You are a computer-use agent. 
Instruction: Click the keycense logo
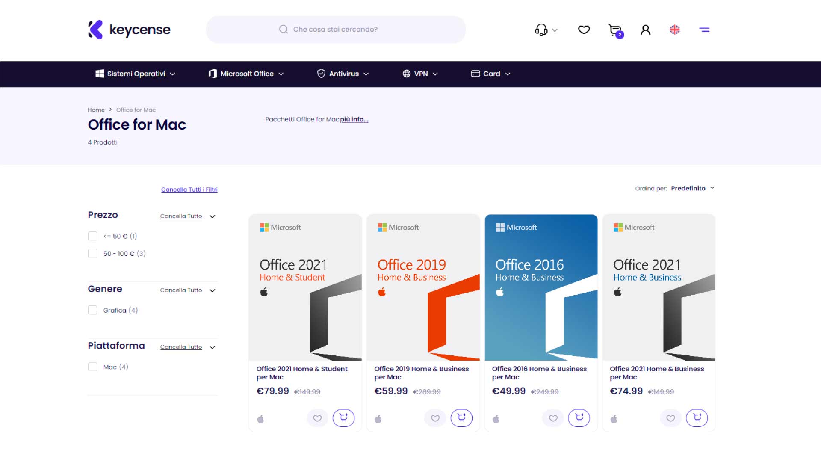[129, 30]
